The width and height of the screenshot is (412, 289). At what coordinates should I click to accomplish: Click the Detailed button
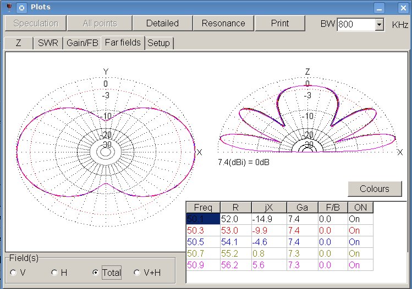[162, 23]
